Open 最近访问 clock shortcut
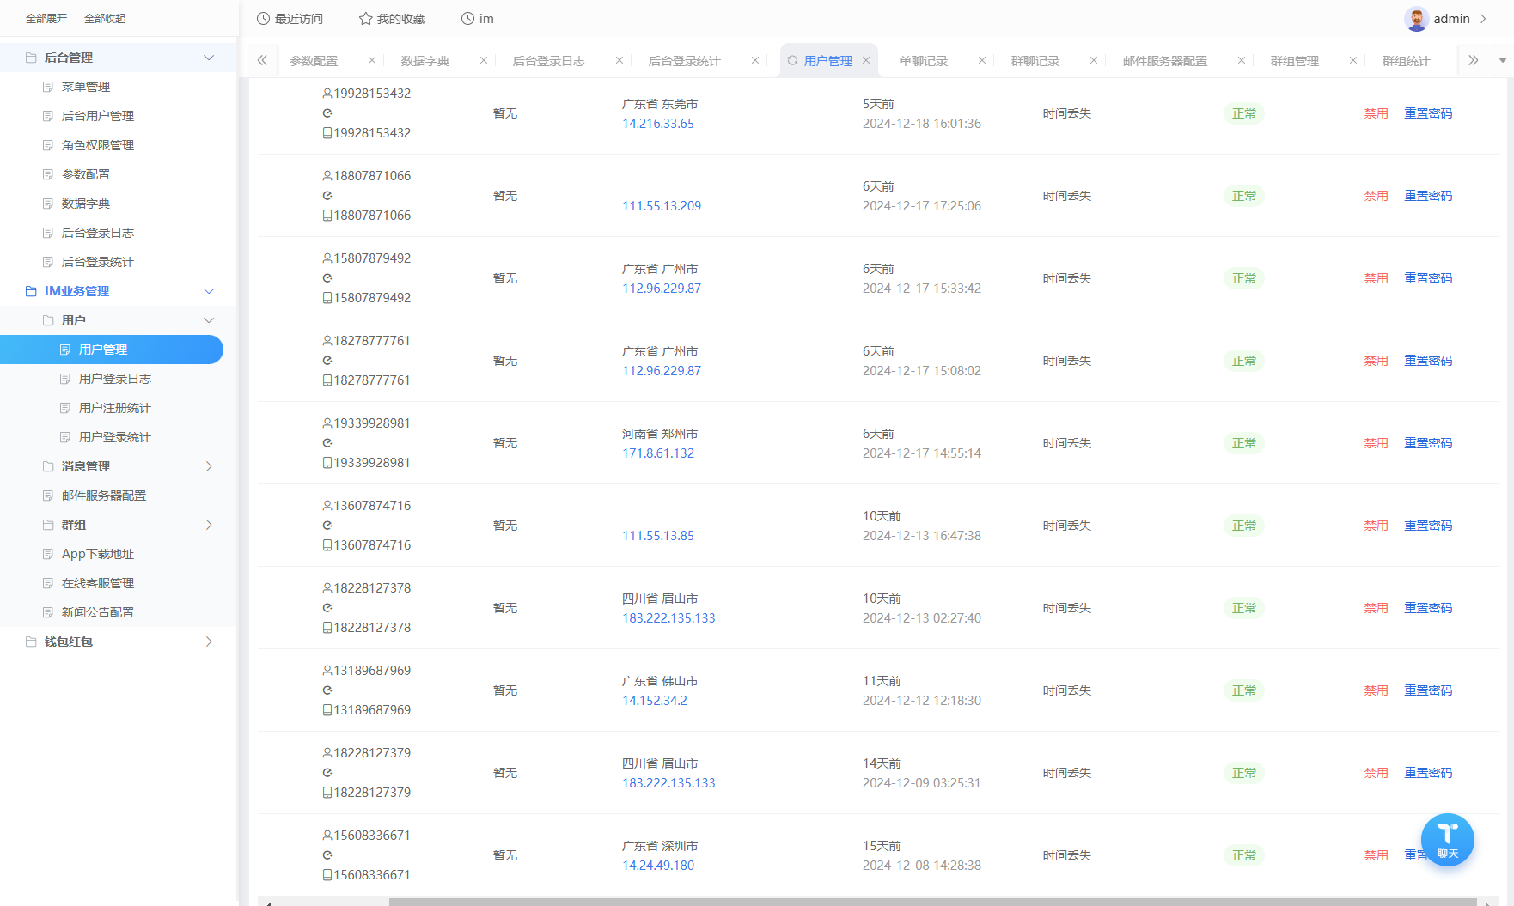Image resolution: width=1514 pixels, height=906 pixels. (x=290, y=19)
